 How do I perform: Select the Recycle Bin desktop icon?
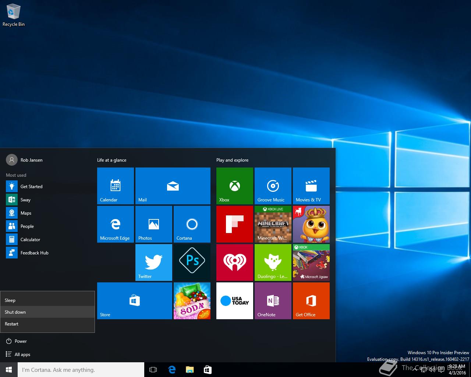(14, 15)
